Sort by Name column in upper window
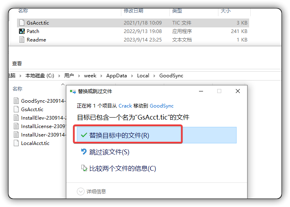 23,11
